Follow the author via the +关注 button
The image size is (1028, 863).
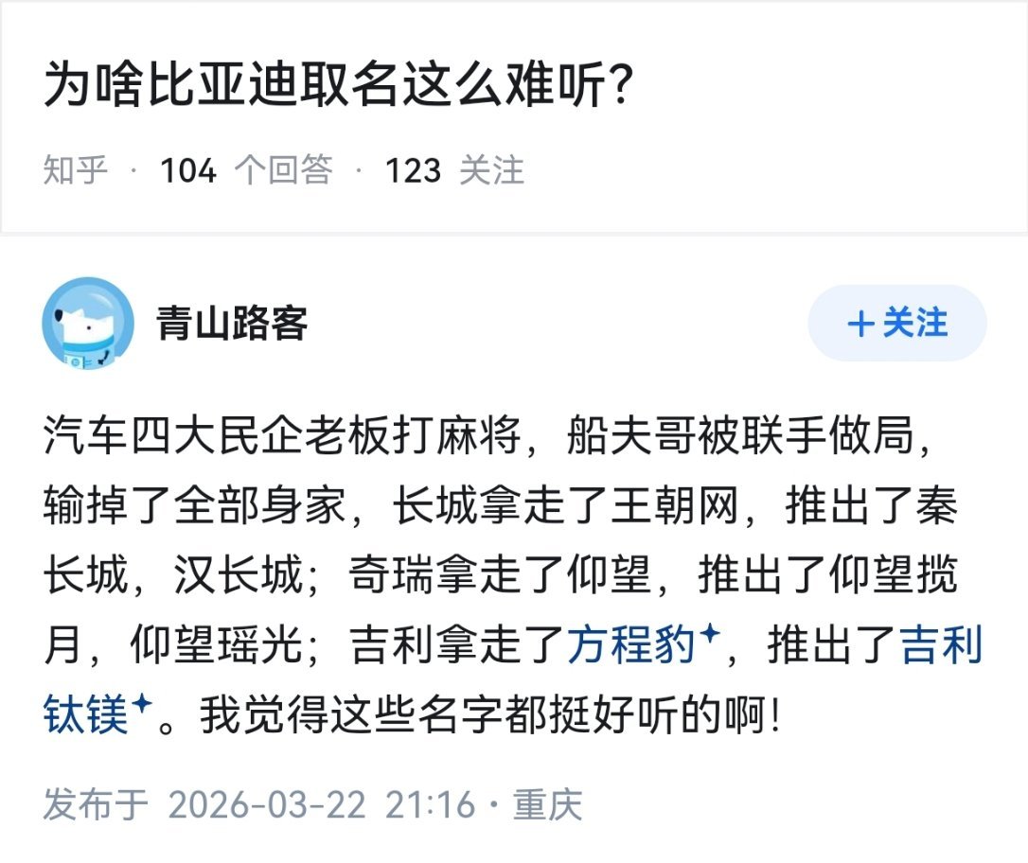pyautogui.click(x=896, y=323)
